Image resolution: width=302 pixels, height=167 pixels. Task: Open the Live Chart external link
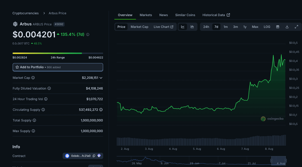163,27
